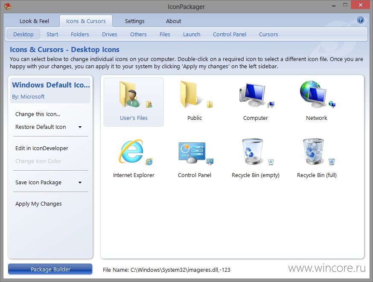Click the By: Microsoft author text
Screen dimensions: 373x282
pos(28,96)
